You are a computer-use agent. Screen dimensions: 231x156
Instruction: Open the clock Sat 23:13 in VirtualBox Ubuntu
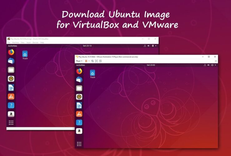tap(87, 46)
